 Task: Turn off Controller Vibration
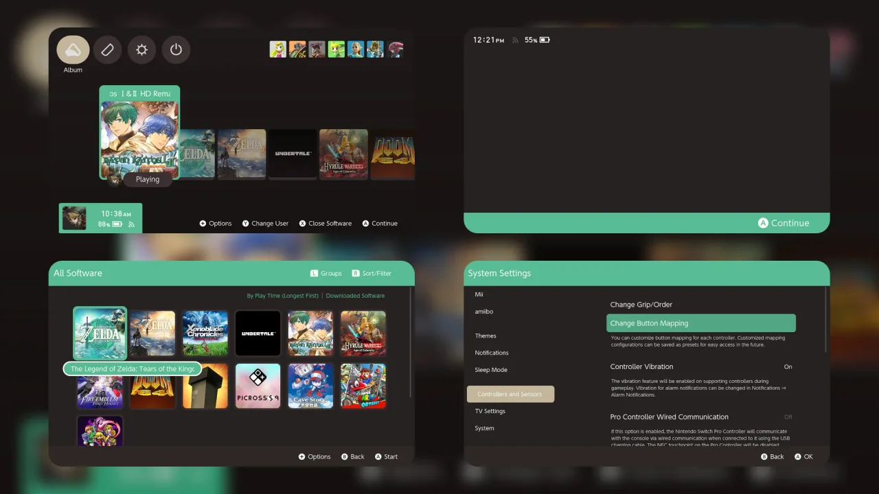point(788,366)
